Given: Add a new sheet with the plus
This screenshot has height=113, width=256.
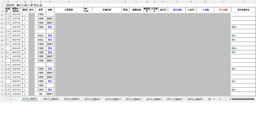Looking at the screenshot, I should 220,99.
